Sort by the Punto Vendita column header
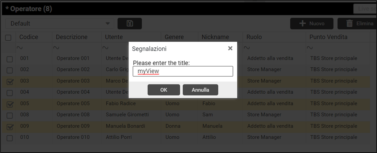The image size is (377, 153). pyautogui.click(x=328, y=37)
